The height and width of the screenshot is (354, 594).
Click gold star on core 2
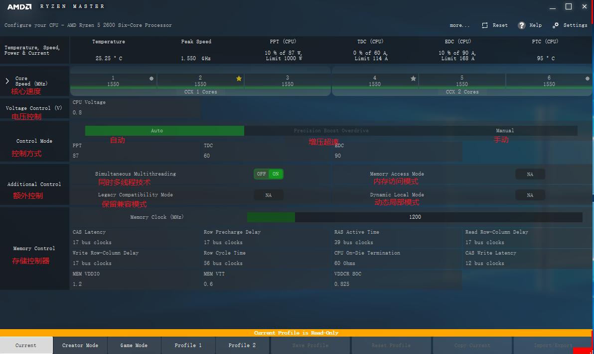pos(239,79)
